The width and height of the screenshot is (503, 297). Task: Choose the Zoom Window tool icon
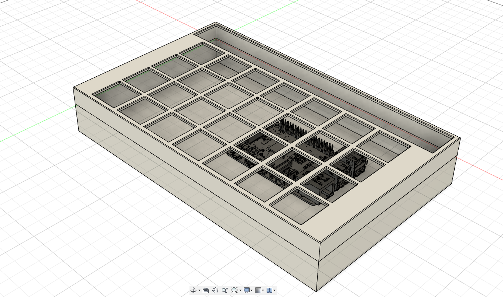234,290
